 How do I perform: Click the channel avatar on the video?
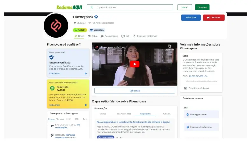pos(97,47)
